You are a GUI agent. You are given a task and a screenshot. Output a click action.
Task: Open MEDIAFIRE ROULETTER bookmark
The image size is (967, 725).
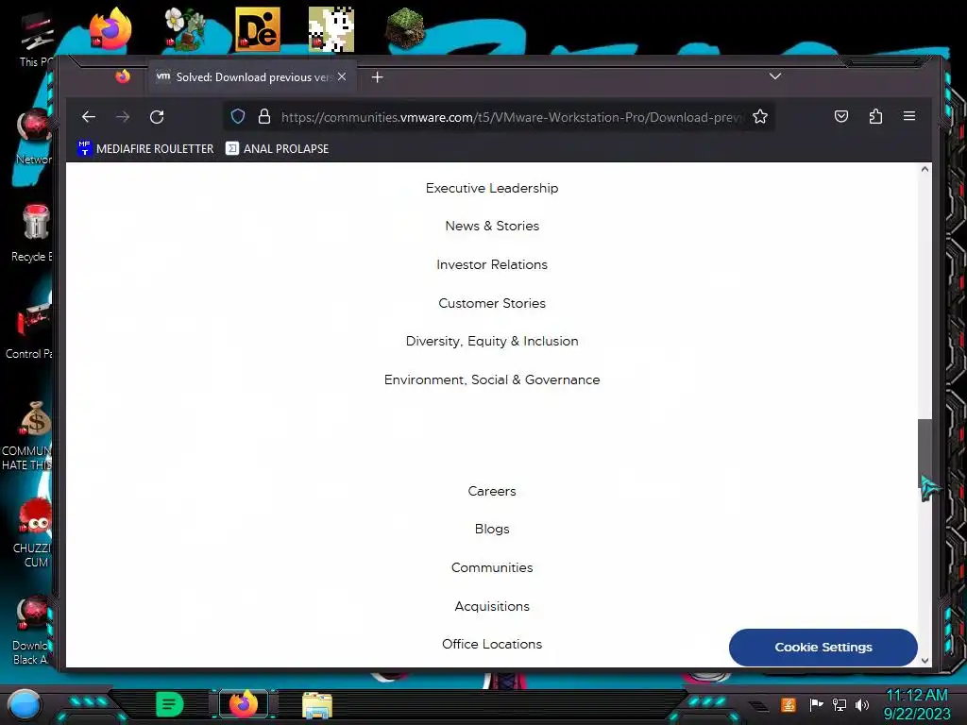pos(145,148)
